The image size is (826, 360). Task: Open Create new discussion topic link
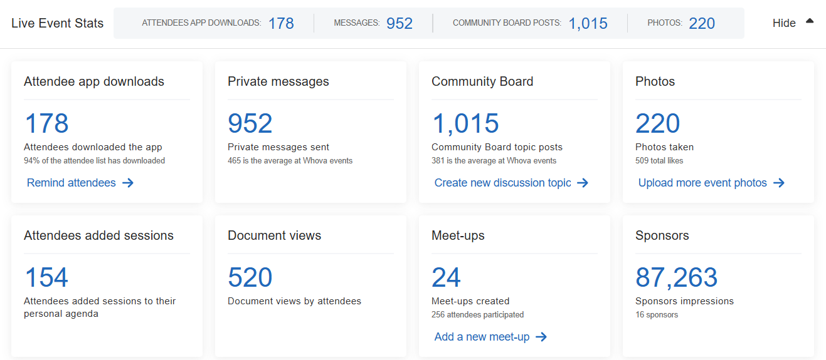[x=502, y=183]
